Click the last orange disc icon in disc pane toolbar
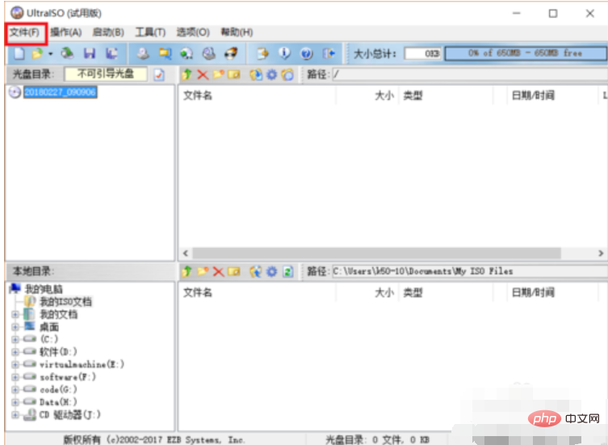The width and height of the screenshot is (608, 445). click(287, 74)
